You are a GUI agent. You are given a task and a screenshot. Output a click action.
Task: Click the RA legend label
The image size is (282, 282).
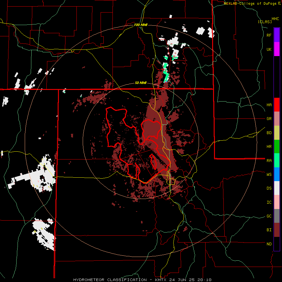pos(269,161)
